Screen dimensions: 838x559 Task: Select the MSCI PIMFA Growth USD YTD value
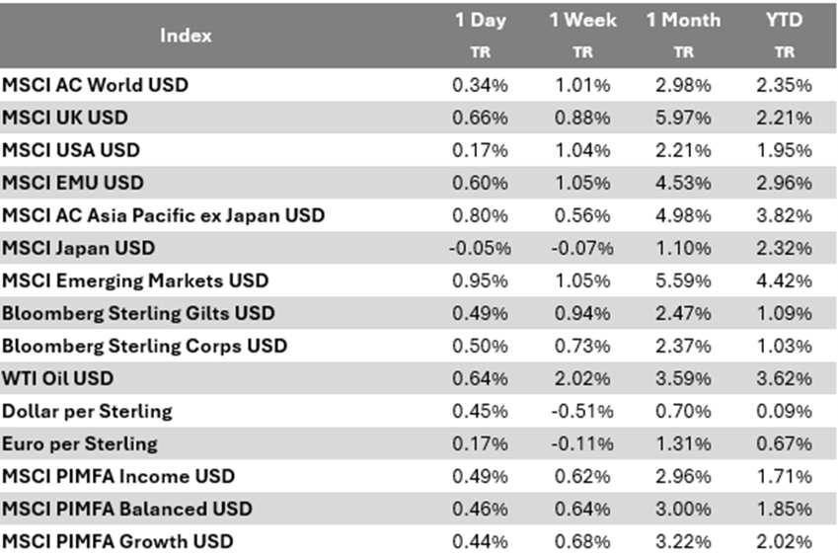coord(789,541)
